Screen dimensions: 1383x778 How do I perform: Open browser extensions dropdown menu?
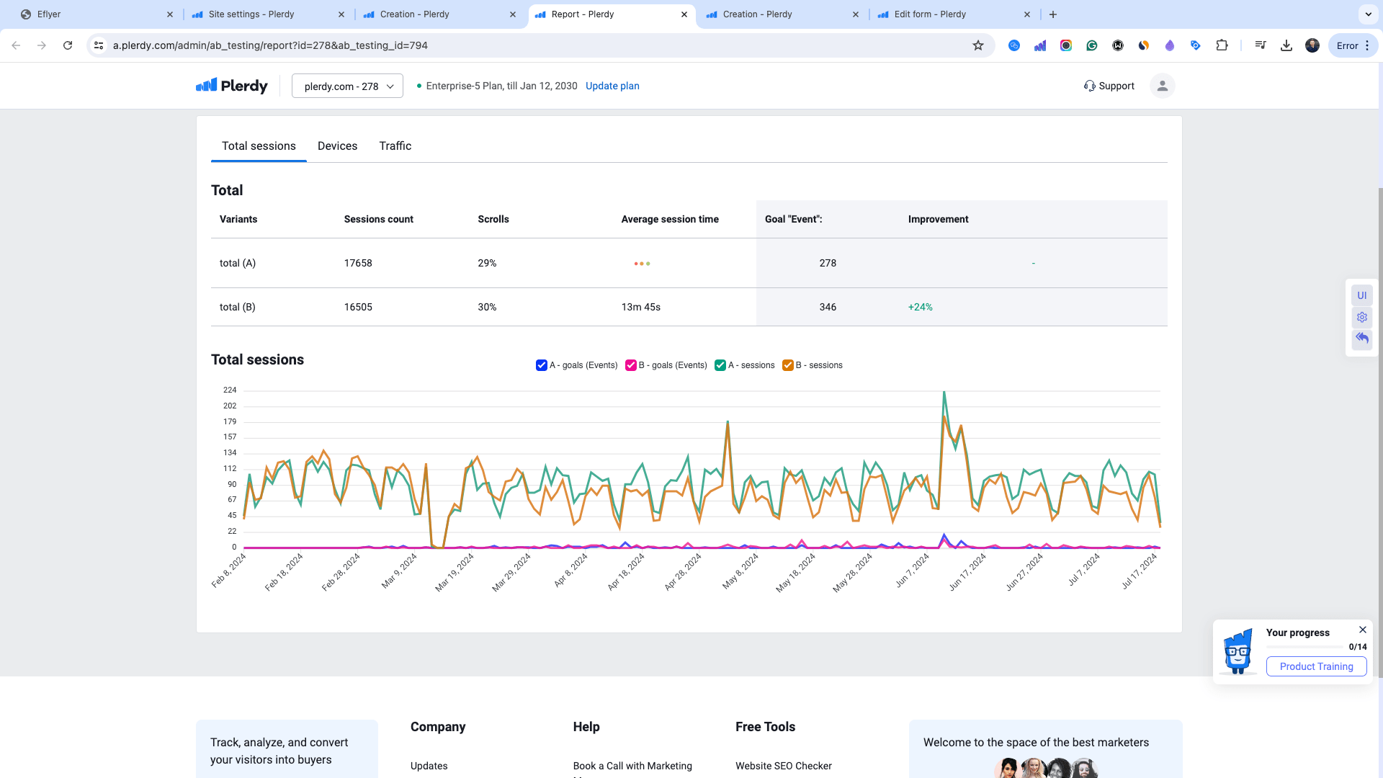(1223, 45)
